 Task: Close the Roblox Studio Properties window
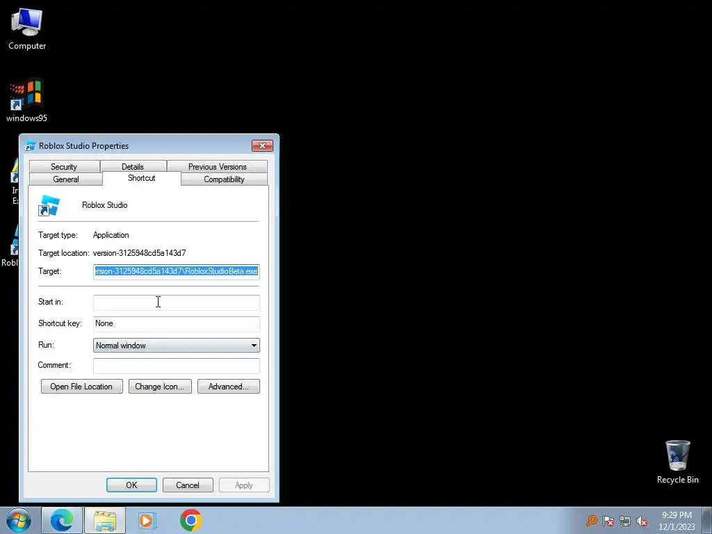(x=262, y=146)
